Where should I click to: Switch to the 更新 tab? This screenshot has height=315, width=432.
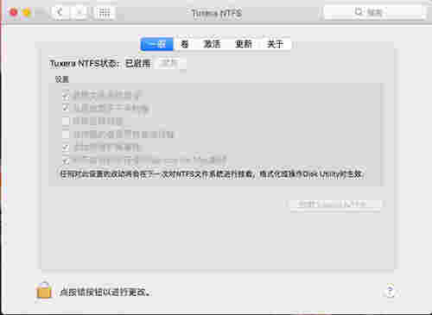[244, 44]
